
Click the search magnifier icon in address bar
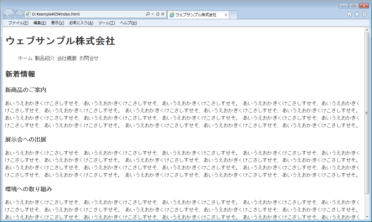[x=148, y=14]
